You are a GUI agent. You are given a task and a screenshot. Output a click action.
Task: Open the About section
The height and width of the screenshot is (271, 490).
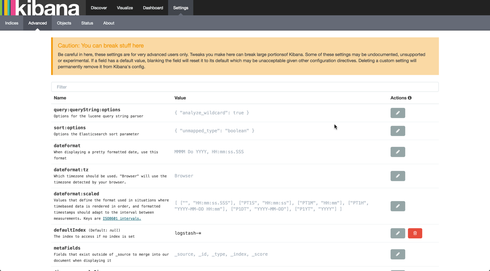(109, 23)
